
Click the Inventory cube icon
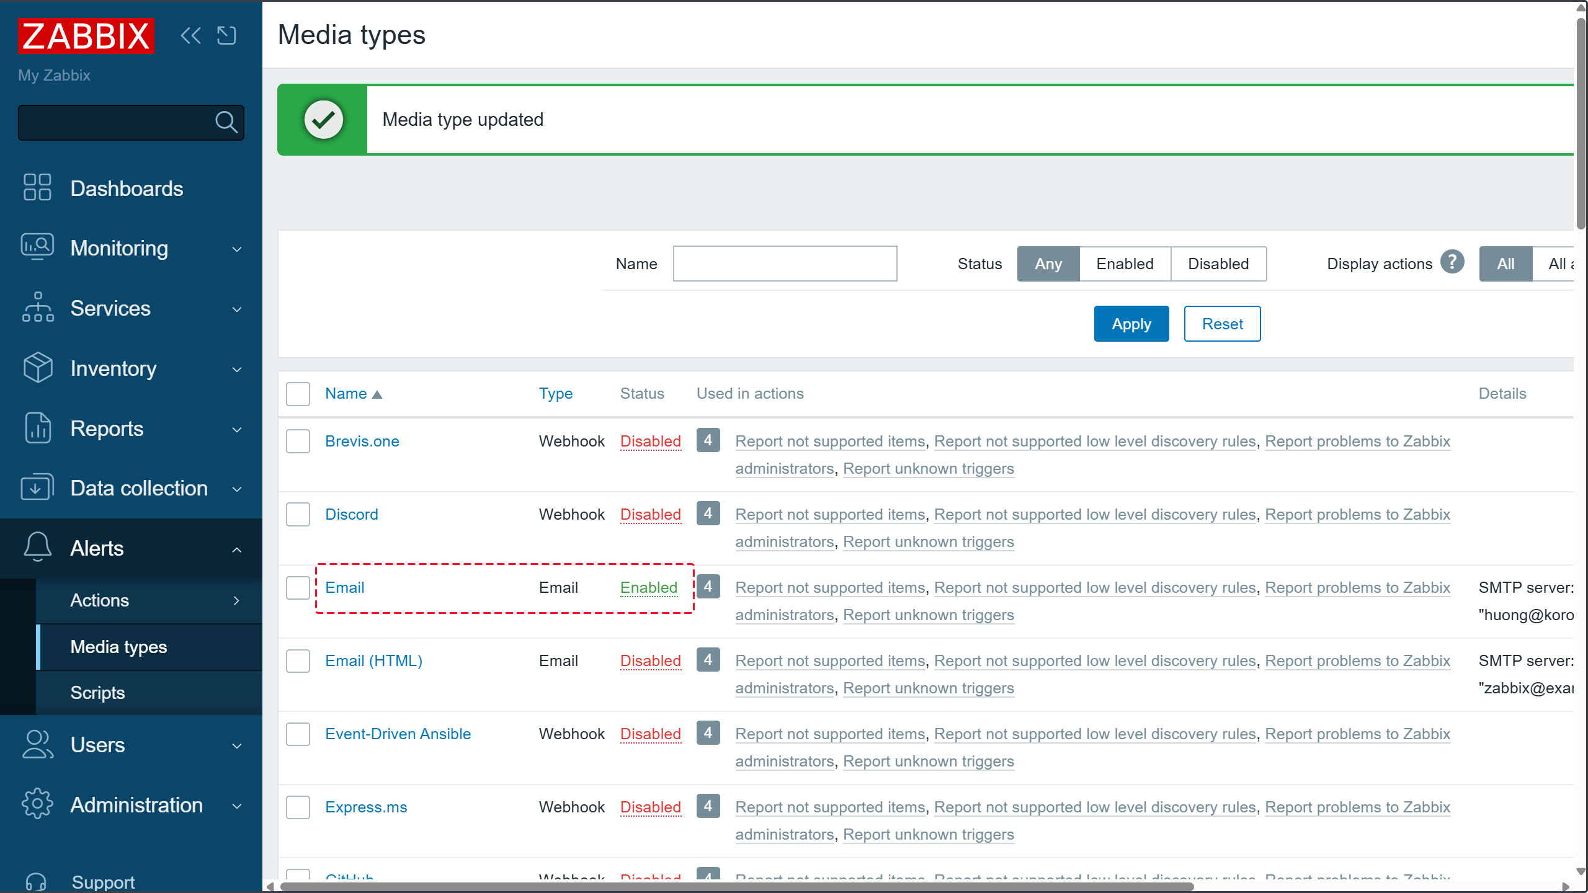37,368
